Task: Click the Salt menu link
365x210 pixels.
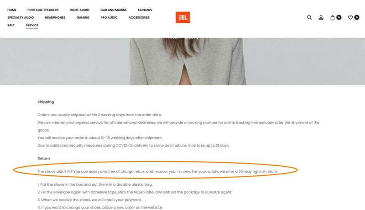Action: pos(11,25)
